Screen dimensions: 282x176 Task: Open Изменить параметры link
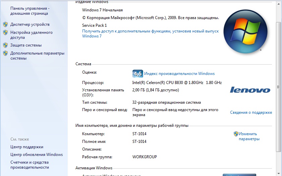point(249,137)
